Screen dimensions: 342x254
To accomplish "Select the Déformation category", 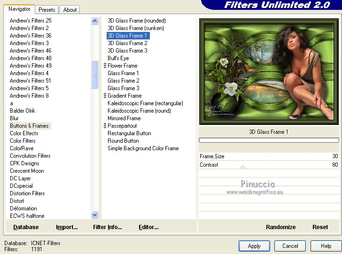I will (x=23, y=208).
